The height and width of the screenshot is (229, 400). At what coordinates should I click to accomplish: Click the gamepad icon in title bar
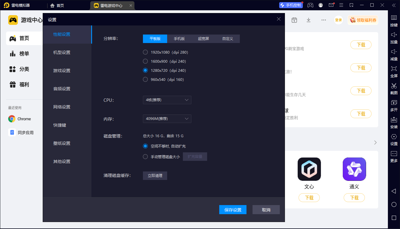310,5
